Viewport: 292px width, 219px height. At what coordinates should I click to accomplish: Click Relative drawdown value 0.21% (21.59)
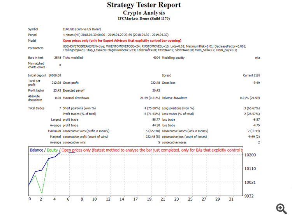coord(250,98)
